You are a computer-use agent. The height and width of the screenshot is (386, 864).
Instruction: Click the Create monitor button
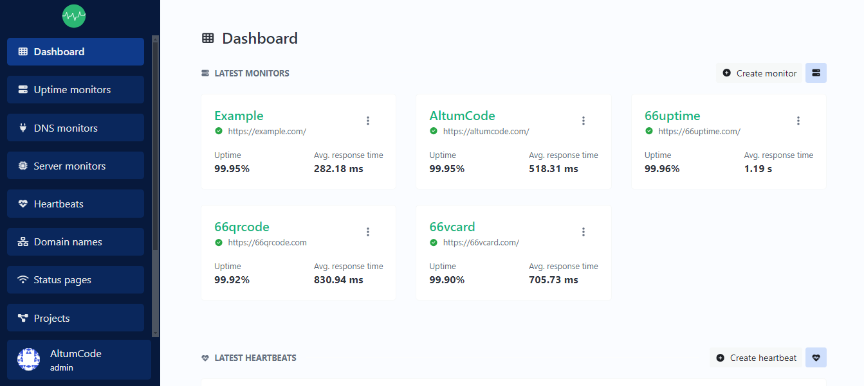tap(759, 73)
